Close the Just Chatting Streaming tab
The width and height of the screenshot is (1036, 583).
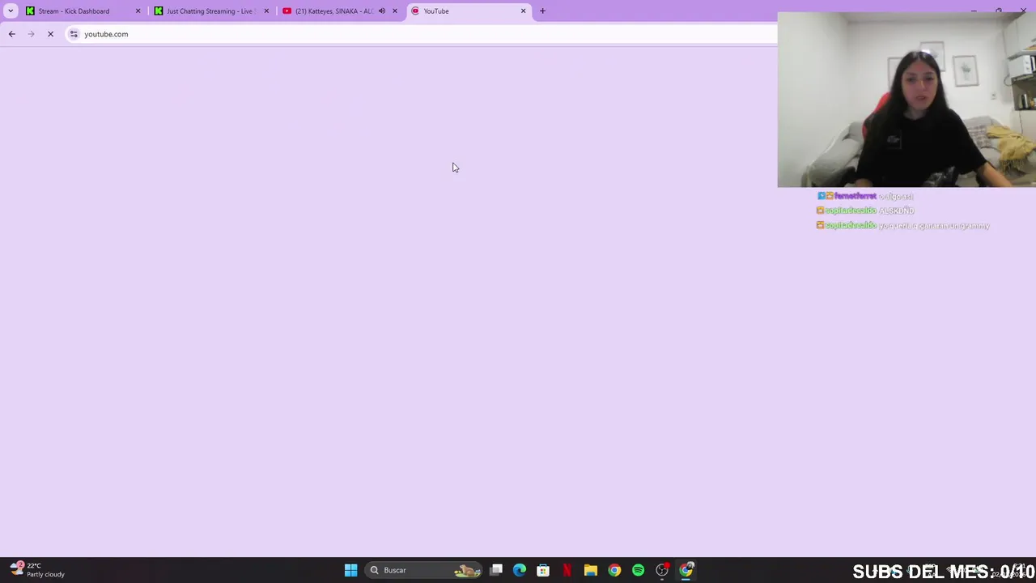(x=266, y=11)
